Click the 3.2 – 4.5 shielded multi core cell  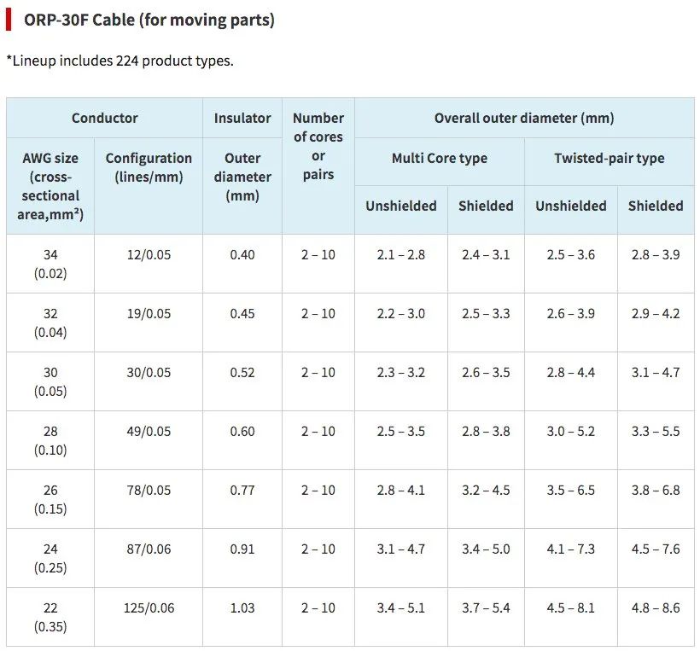point(486,491)
